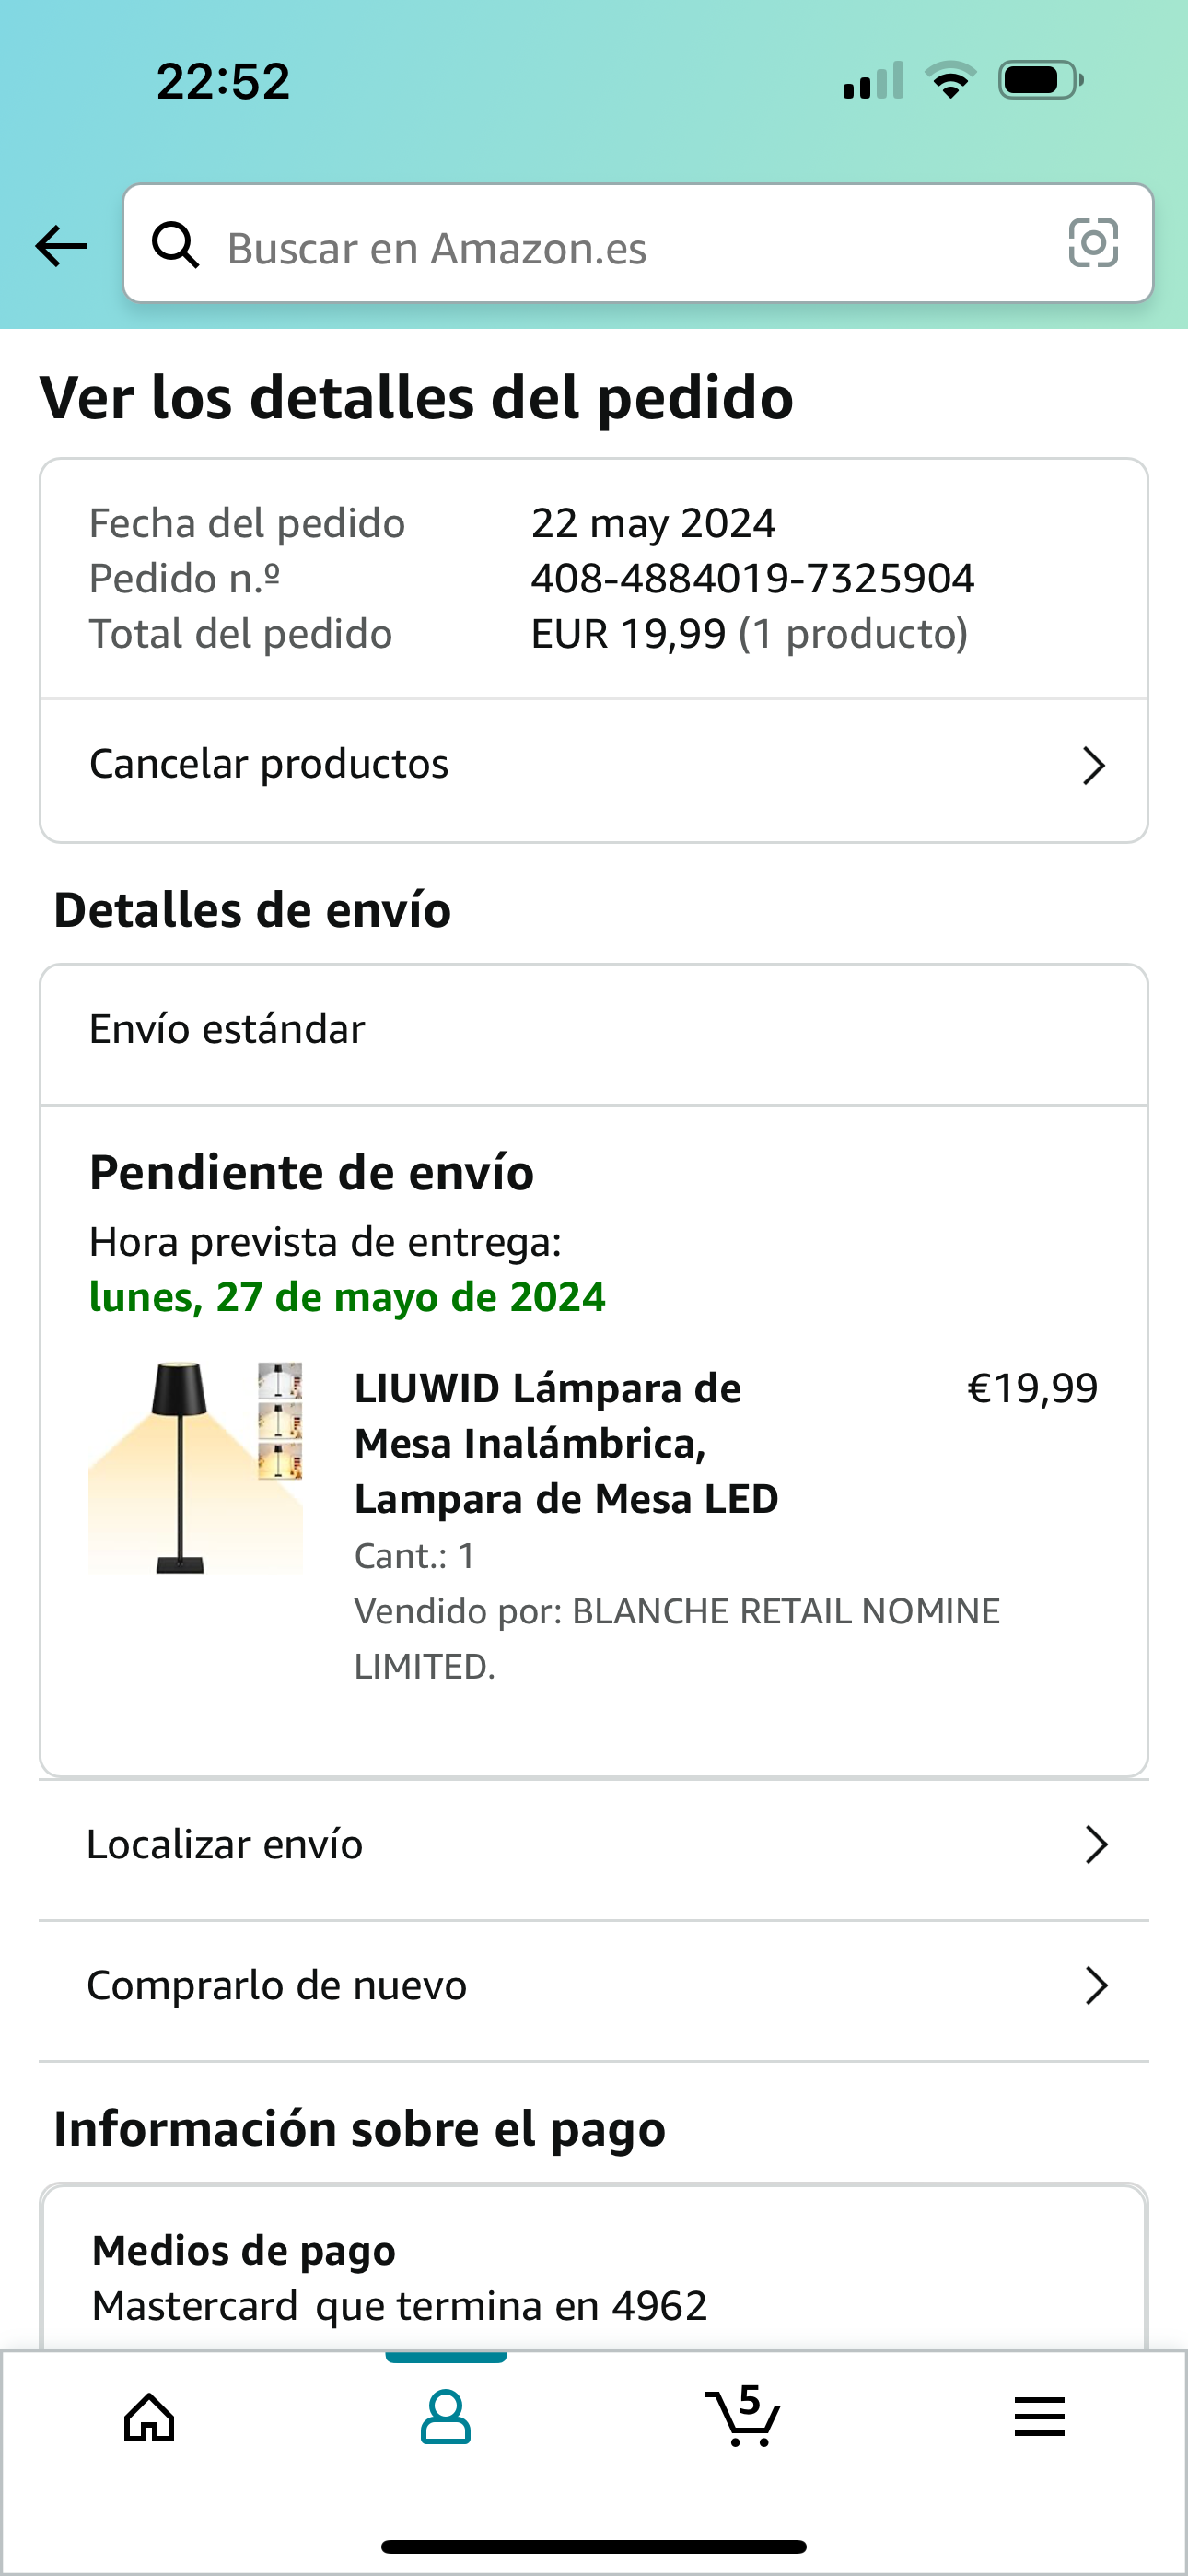Open LIUWID Lámpara de Mesa product title

(566, 1443)
